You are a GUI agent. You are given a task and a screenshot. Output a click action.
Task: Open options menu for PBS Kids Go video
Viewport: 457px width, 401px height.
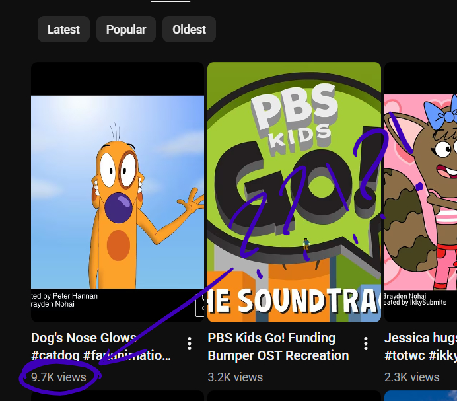(x=366, y=344)
